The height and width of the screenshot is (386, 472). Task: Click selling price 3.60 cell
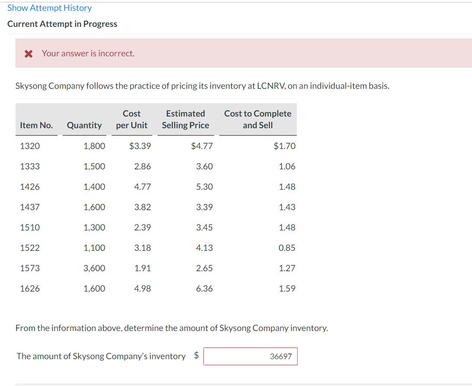coord(204,166)
